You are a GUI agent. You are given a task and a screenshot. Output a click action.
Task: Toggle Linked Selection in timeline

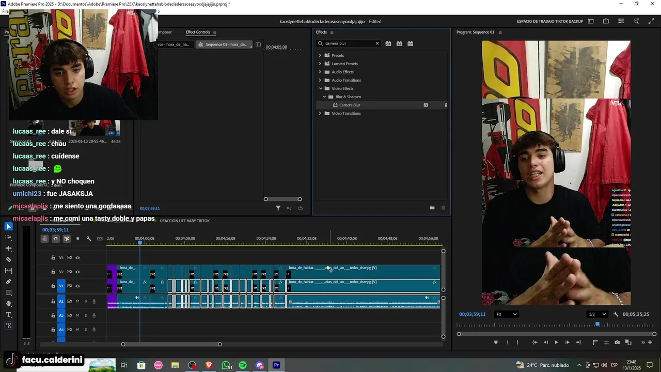click(x=67, y=239)
